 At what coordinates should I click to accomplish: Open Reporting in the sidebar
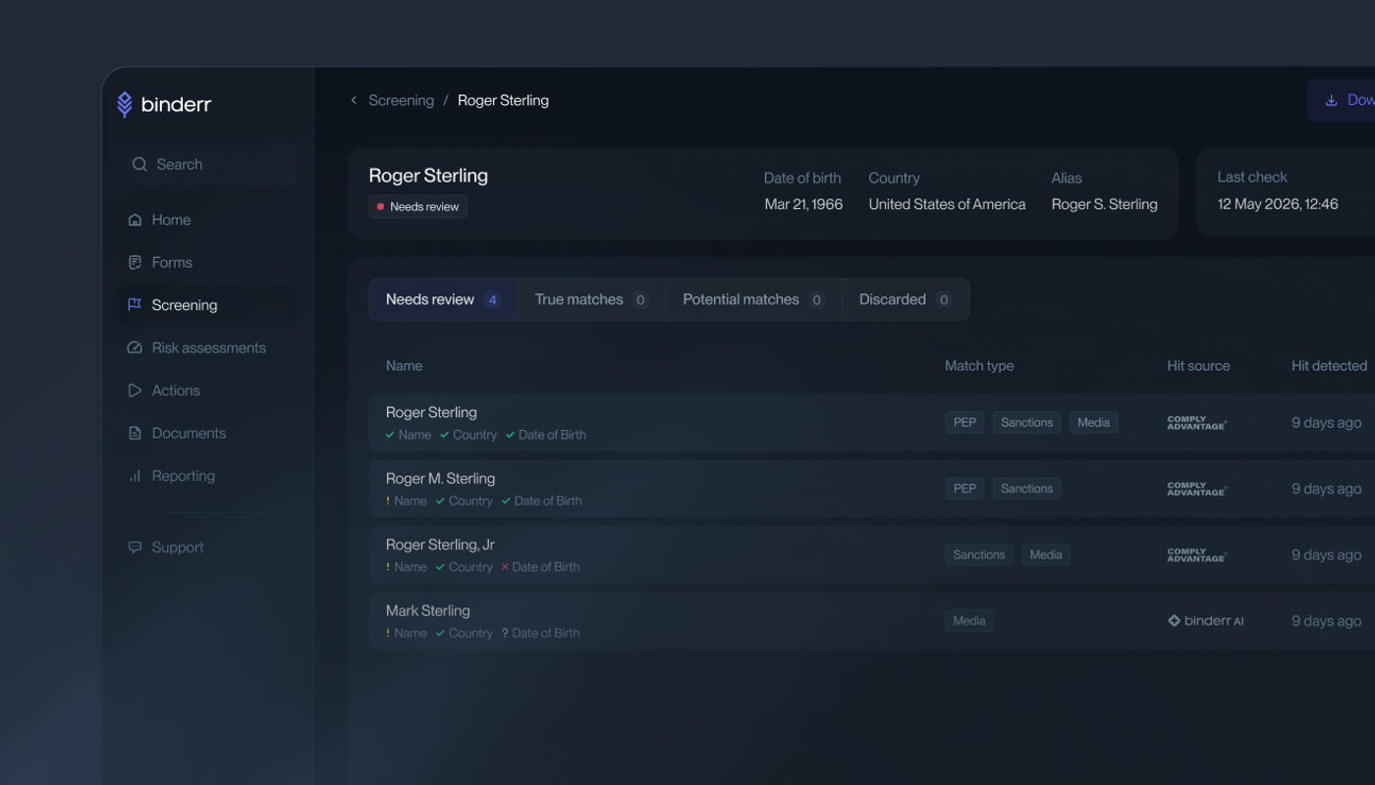pyautogui.click(x=207, y=476)
